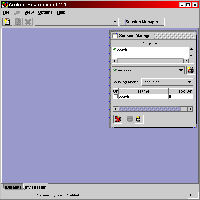Click the ToolSet column header
The image size is (200, 200).
[x=181, y=91]
